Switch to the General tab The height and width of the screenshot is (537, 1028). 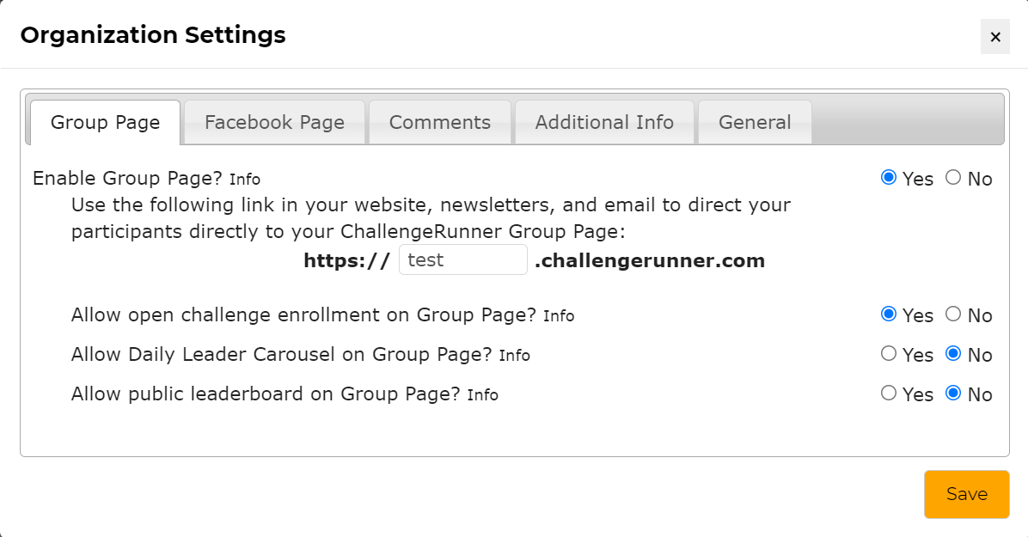[x=754, y=122]
